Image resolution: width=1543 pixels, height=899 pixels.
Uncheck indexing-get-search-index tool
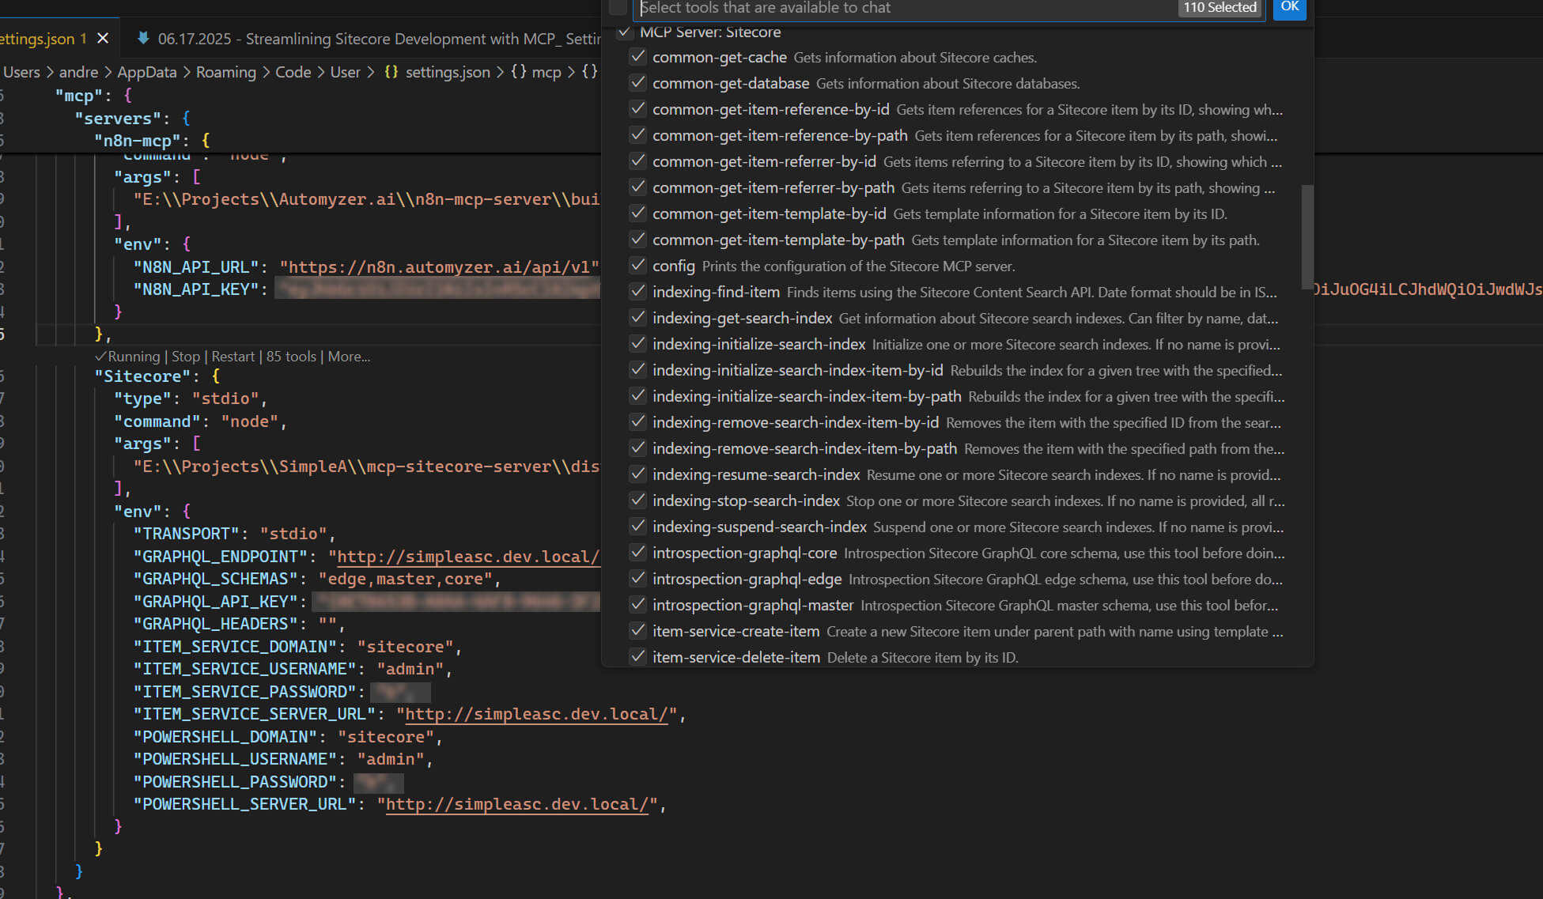(637, 318)
